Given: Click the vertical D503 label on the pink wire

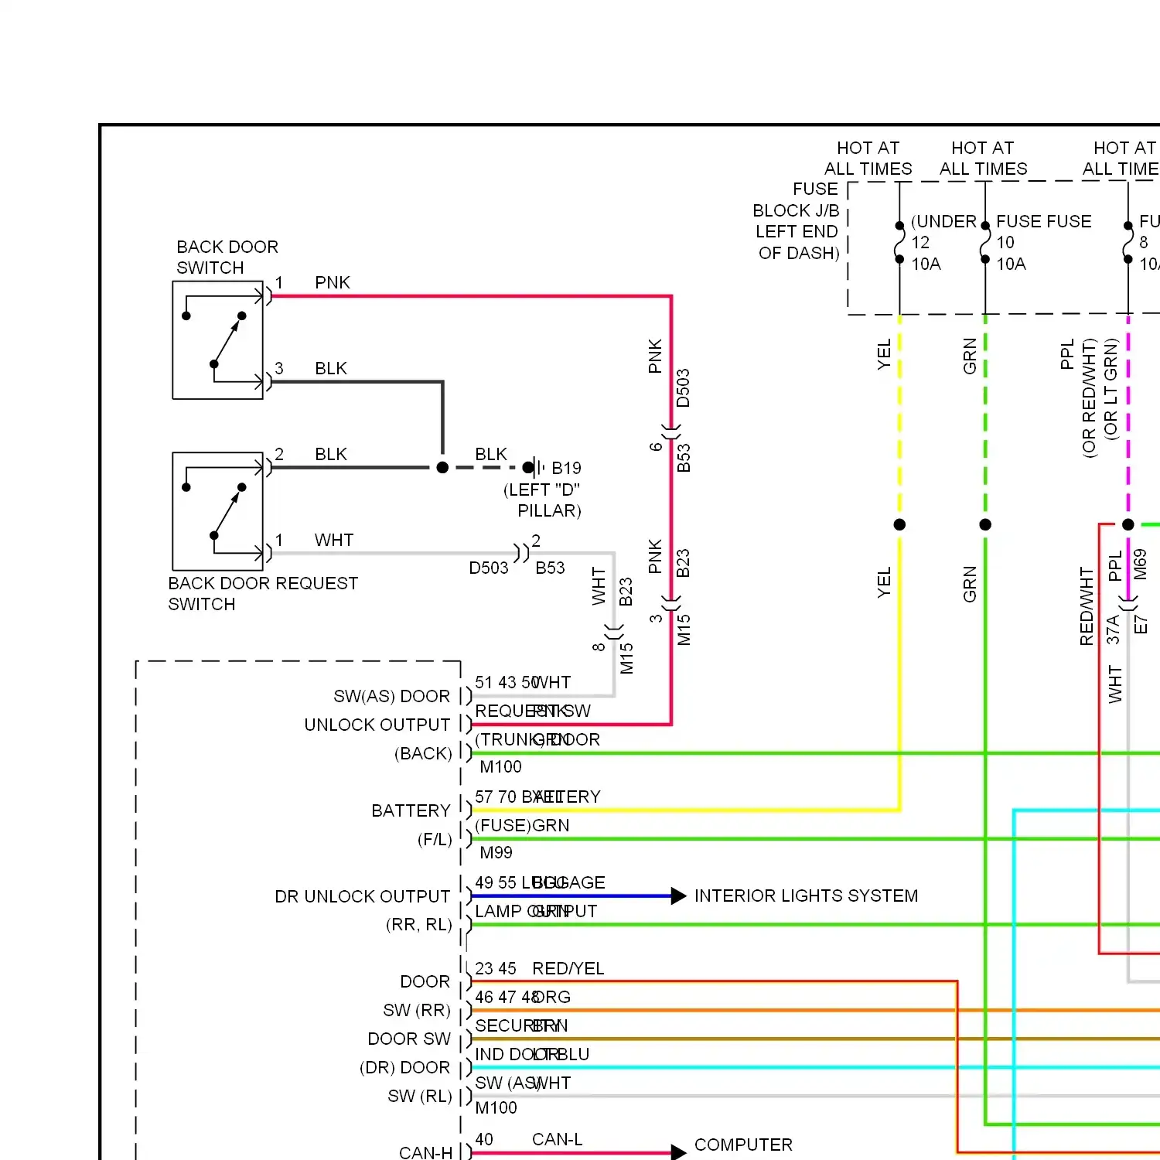Looking at the screenshot, I should coord(683,388).
